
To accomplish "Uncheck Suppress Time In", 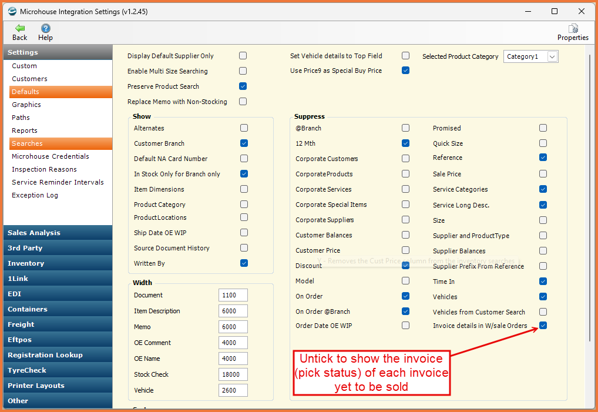I will click(543, 281).
